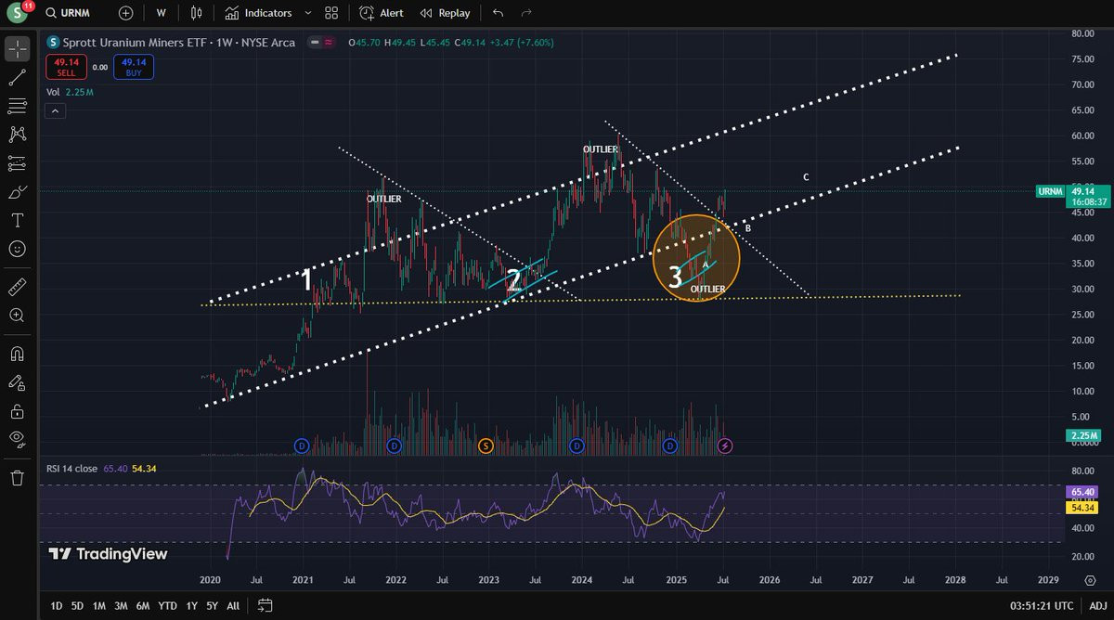Collapse the indicator legend chevron
This screenshot has height=620, width=1114.
(54, 112)
